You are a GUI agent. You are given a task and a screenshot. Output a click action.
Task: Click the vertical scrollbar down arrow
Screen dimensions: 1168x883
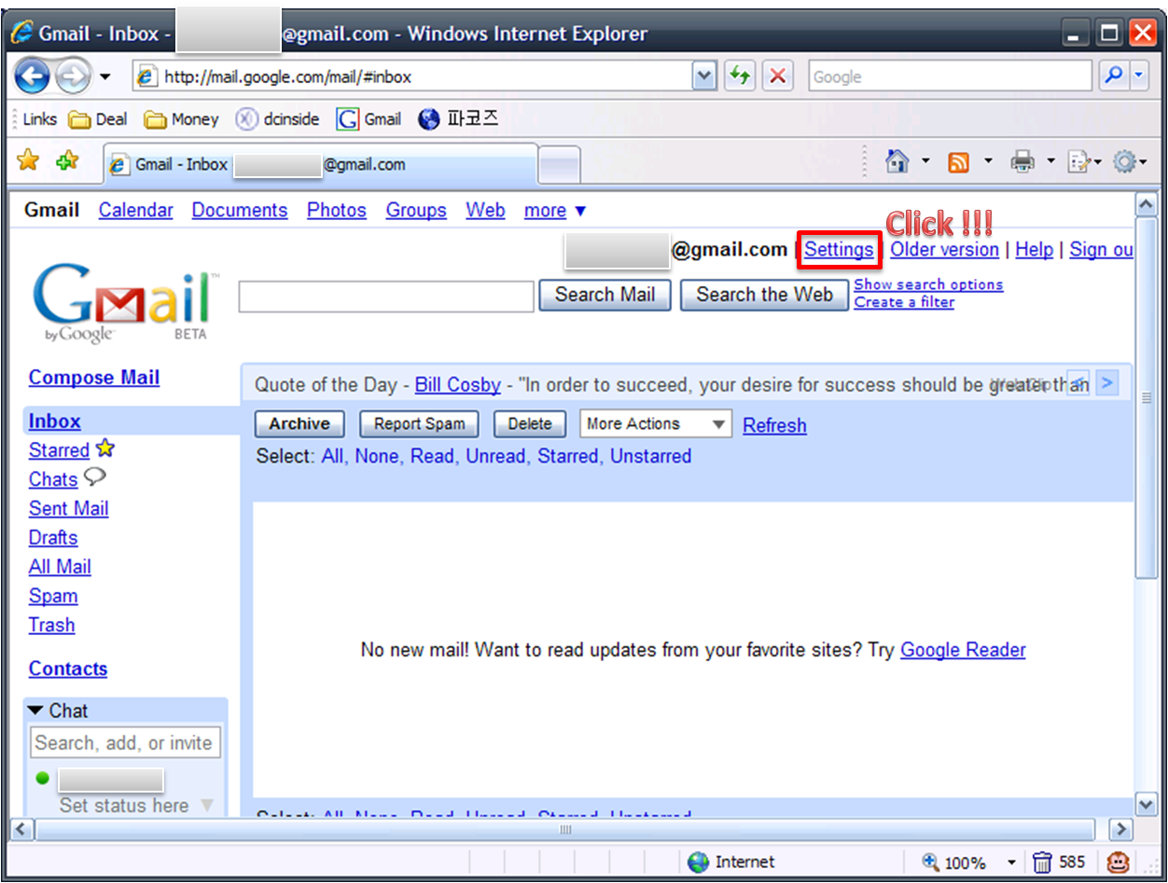pyautogui.click(x=1146, y=803)
